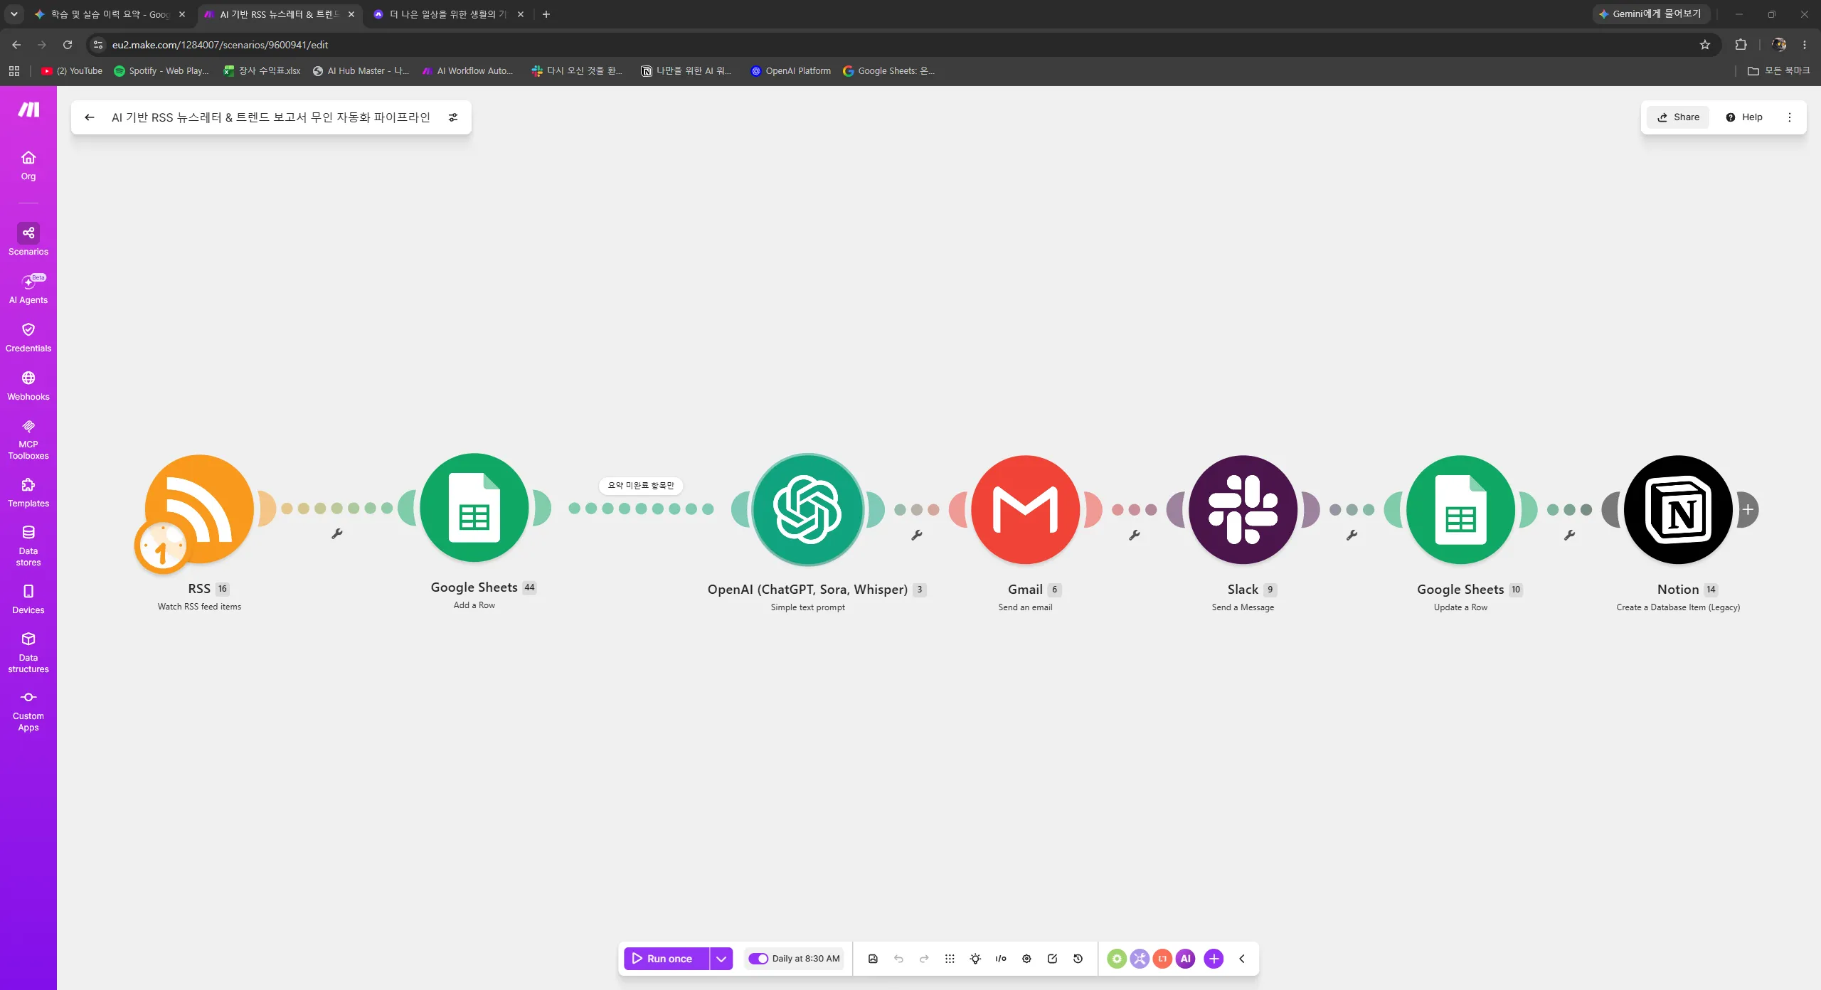
Task: Open scenario settings gear in bottom toolbar
Action: click(1026, 959)
